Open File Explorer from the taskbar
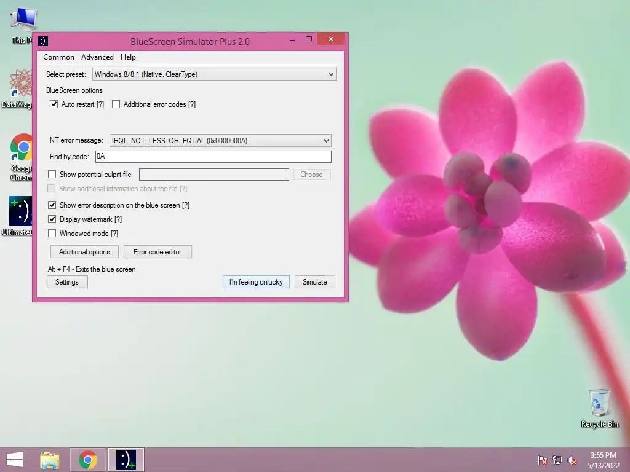This screenshot has width=630, height=472. tap(50, 460)
